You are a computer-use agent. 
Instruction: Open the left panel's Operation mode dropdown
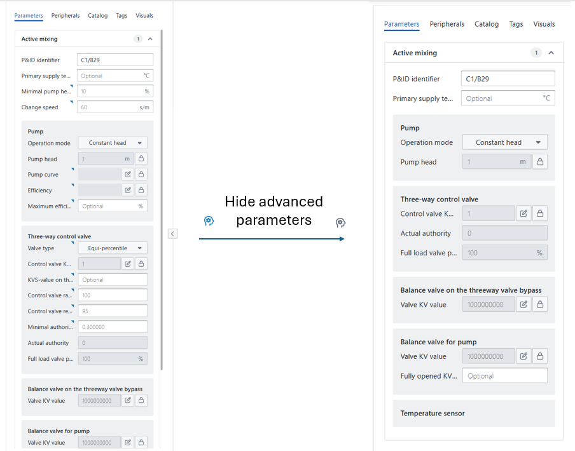113,143
